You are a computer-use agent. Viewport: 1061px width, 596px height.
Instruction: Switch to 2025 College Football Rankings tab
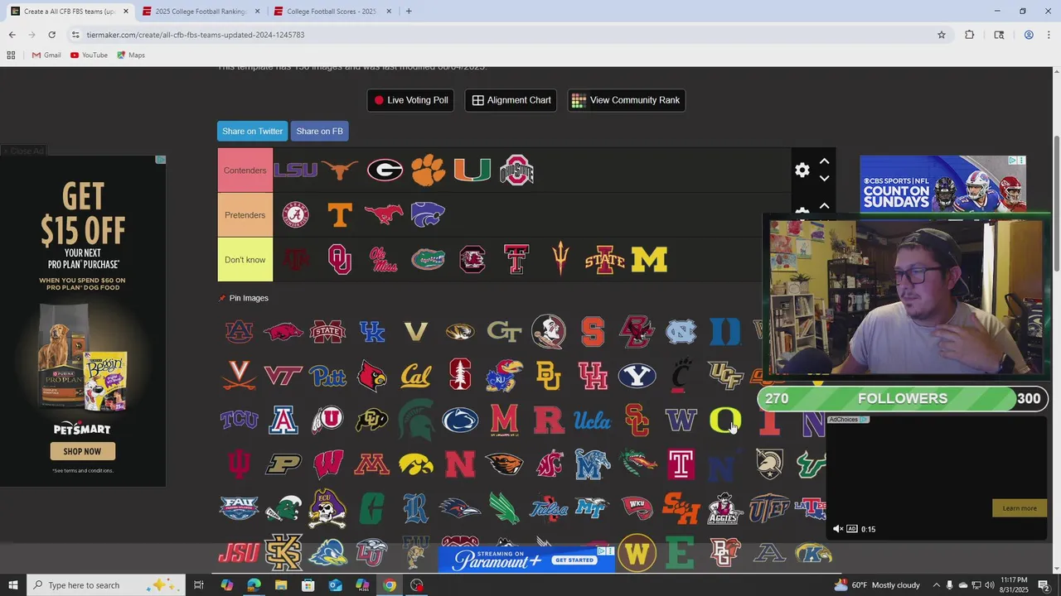coord(201,12)
